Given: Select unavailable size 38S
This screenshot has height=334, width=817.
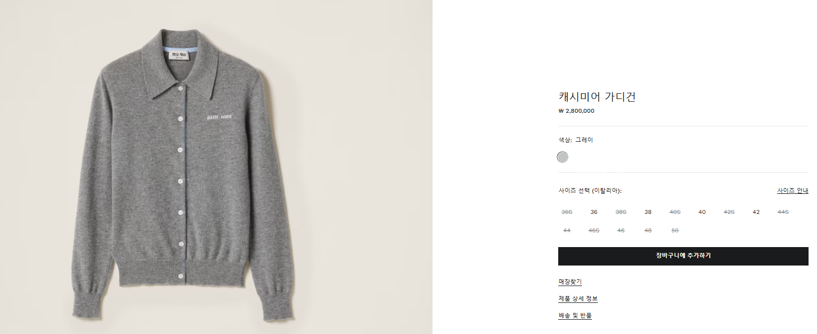Looking at the screenshot, I should pyautogui.click(x=621, y=212).
